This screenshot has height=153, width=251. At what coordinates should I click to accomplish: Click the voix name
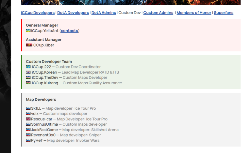(35, 114)
